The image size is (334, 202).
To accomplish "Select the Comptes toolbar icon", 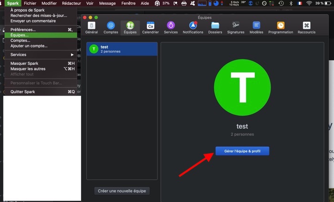I will coord(111,28).
